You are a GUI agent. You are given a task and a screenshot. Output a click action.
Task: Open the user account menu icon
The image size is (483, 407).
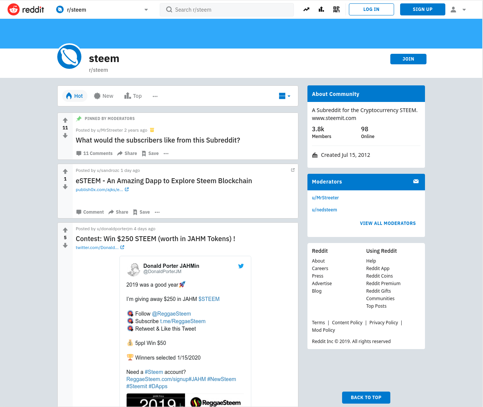tap(458, 9)
